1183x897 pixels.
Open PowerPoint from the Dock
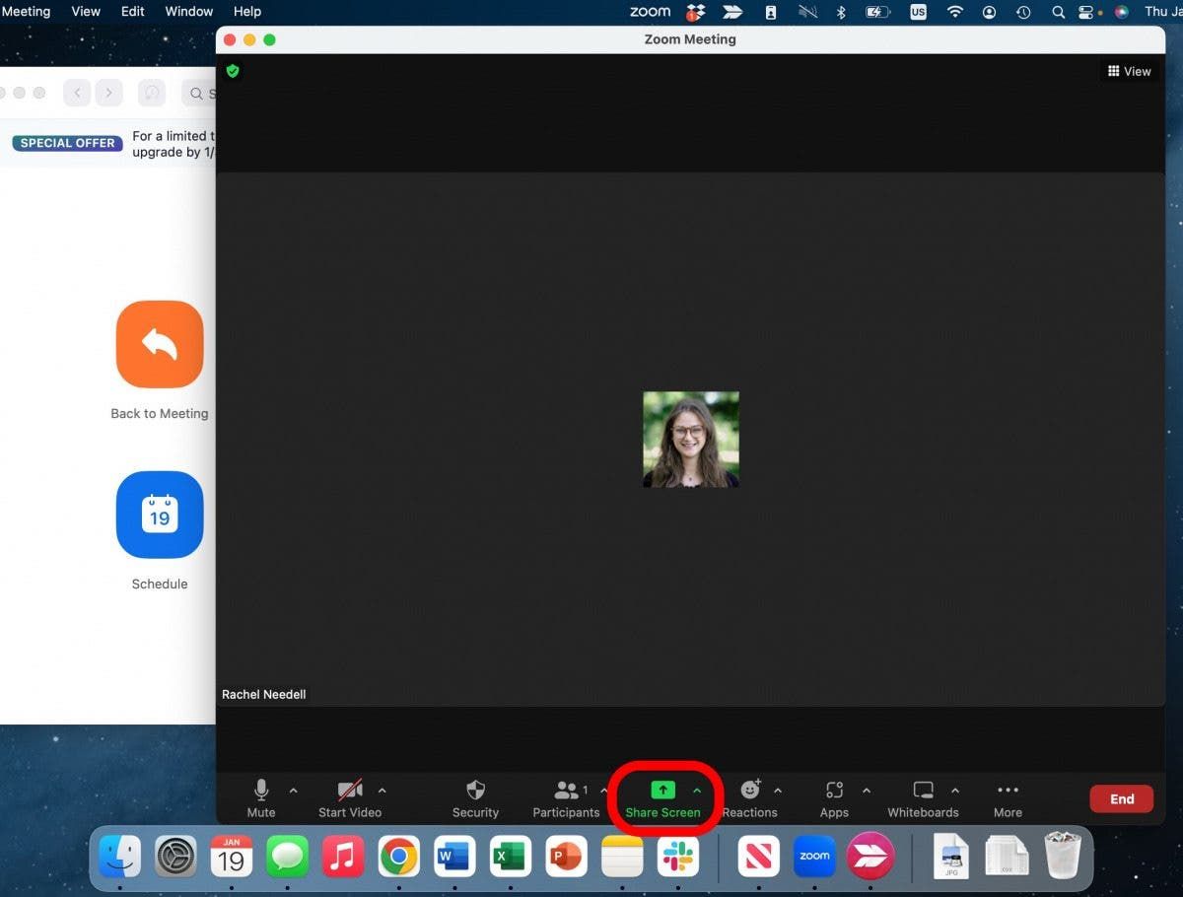[x=566, y=856]
